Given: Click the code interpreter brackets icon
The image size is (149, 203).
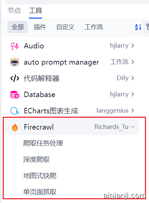Looking at the screenshot, I should [15, 78].
